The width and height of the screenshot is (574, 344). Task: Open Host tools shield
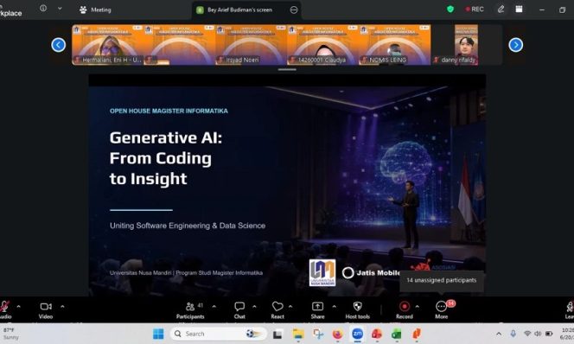pyautogui.click(x=358, y=310)
